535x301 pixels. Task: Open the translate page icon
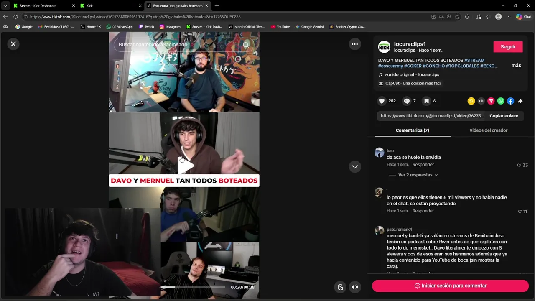click(x=441, y=17)
